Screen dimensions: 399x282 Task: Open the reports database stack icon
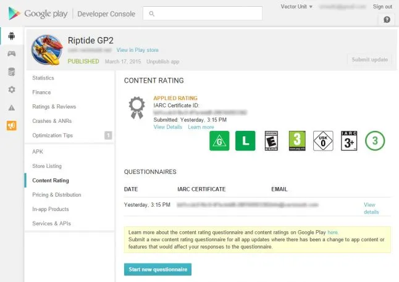point(12,72)
